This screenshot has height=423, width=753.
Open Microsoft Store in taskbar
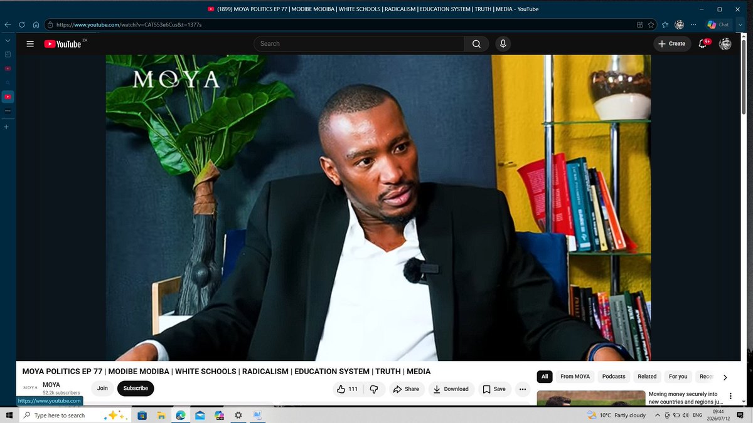tap(142, 415)
